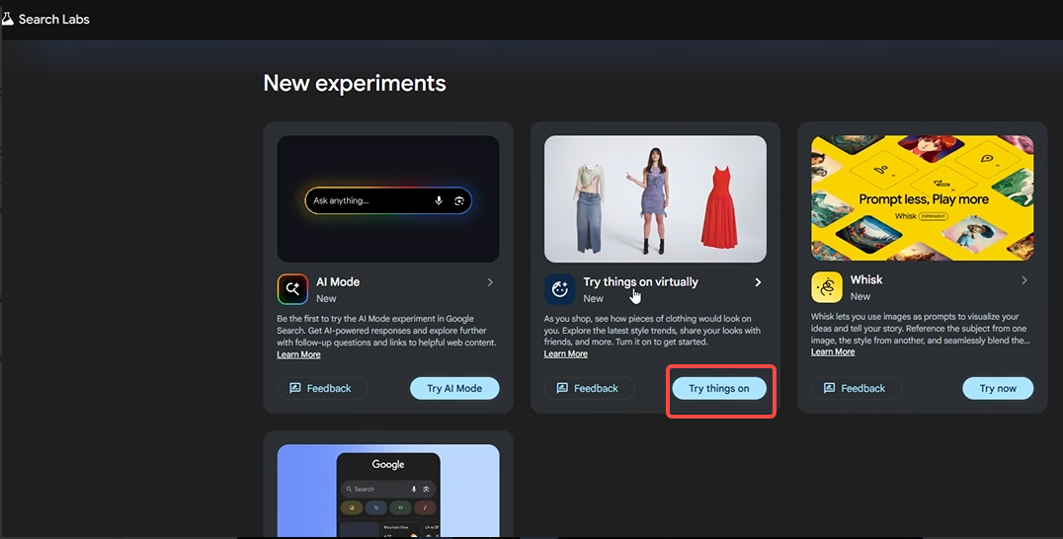This screenshot has height=539, width=1063.
Task: Open Learn More link under AI Mode
Action: pyautogui.click(x=299, y=354)
